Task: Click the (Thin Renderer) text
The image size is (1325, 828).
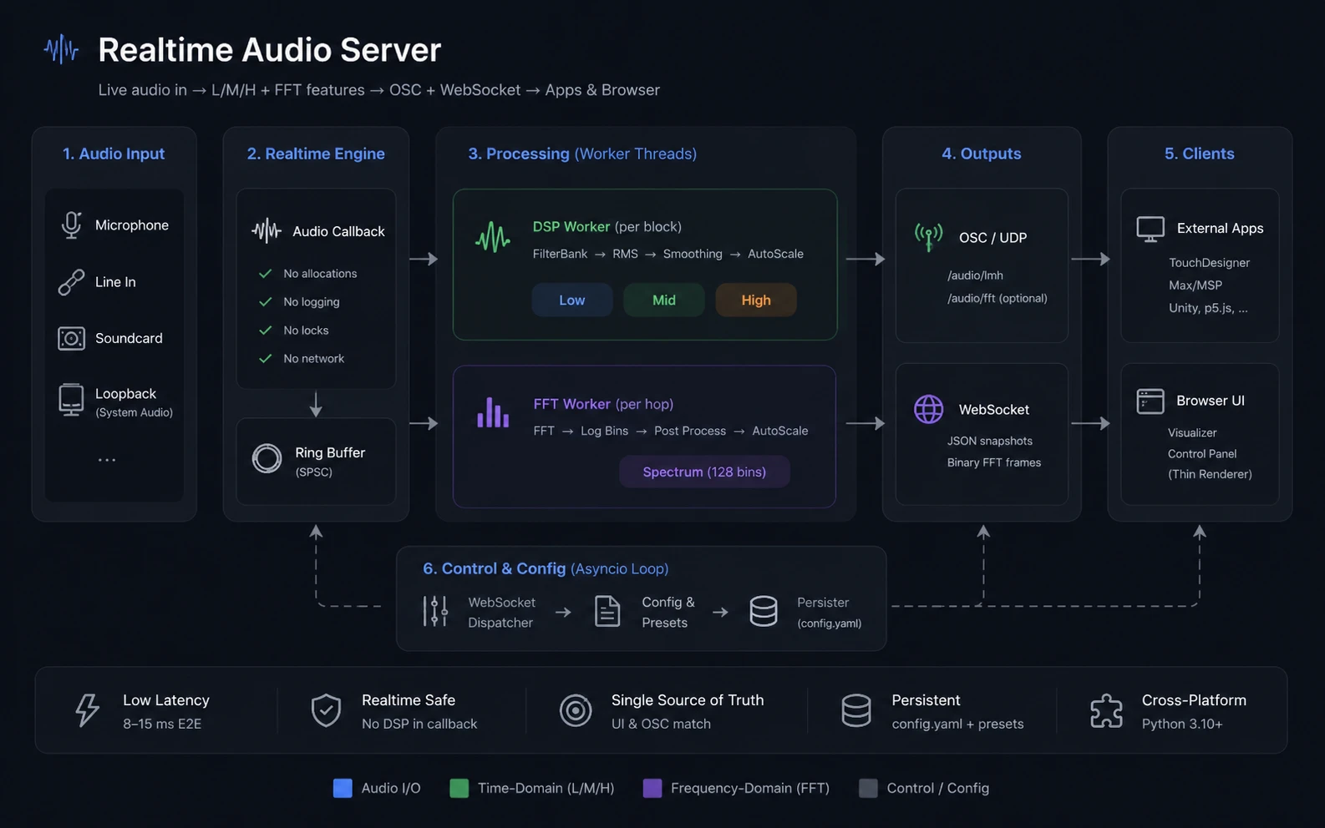Action: pyautogui.click(x=1210, y=474)
